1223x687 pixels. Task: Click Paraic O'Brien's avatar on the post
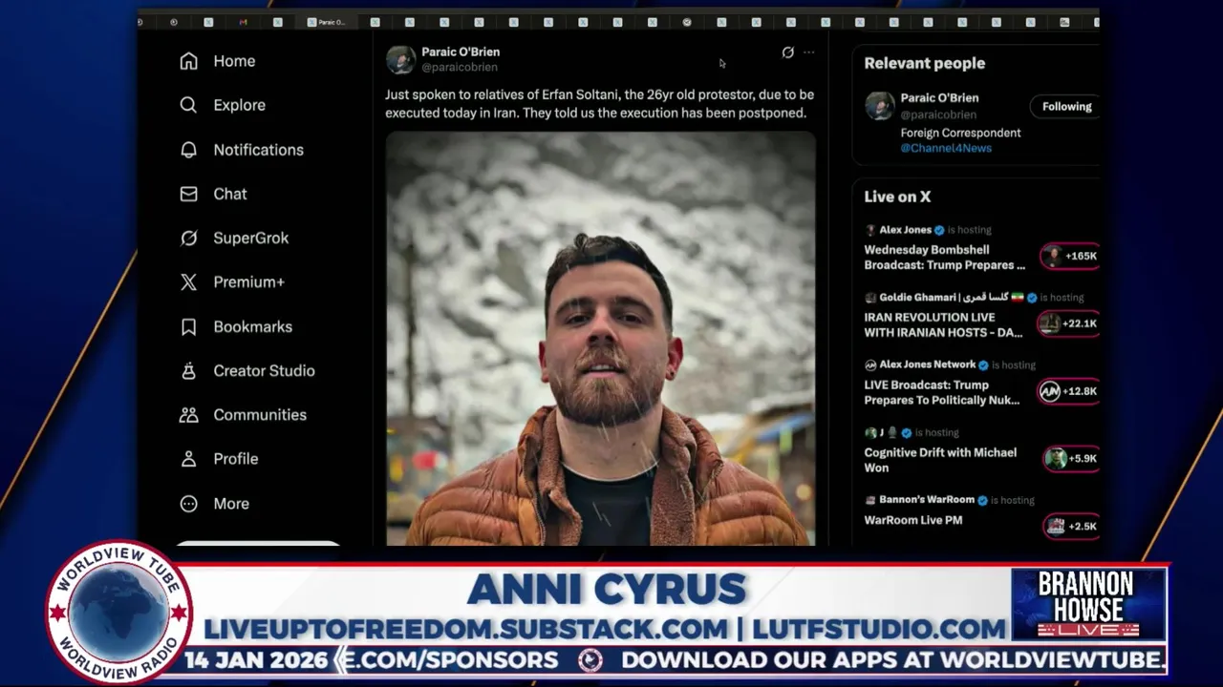tap(400, 59)
